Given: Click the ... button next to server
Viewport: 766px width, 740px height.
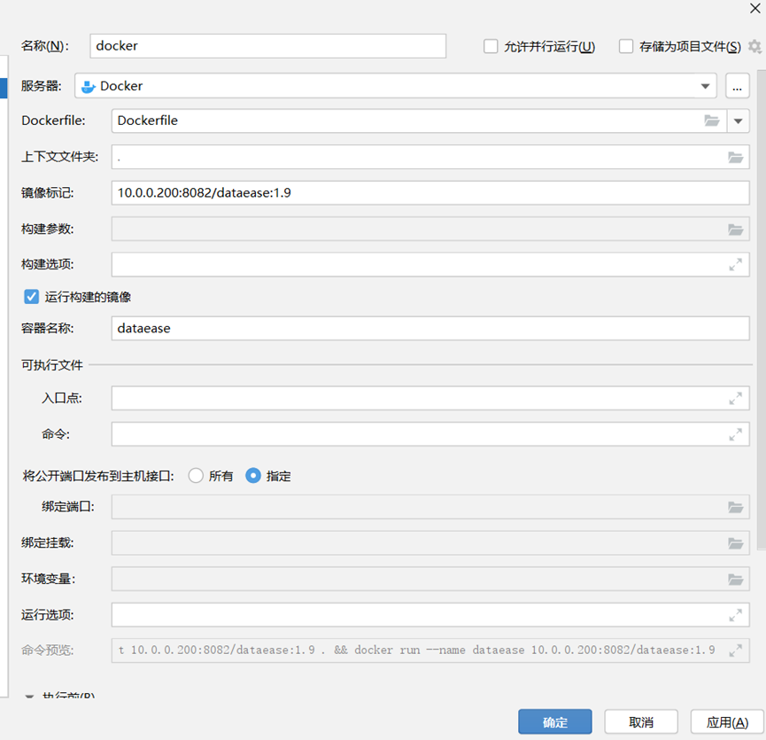Looking at the screenshot, I should click(738, 86).
